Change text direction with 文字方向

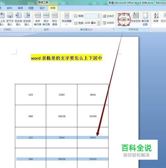pos(136,17)
